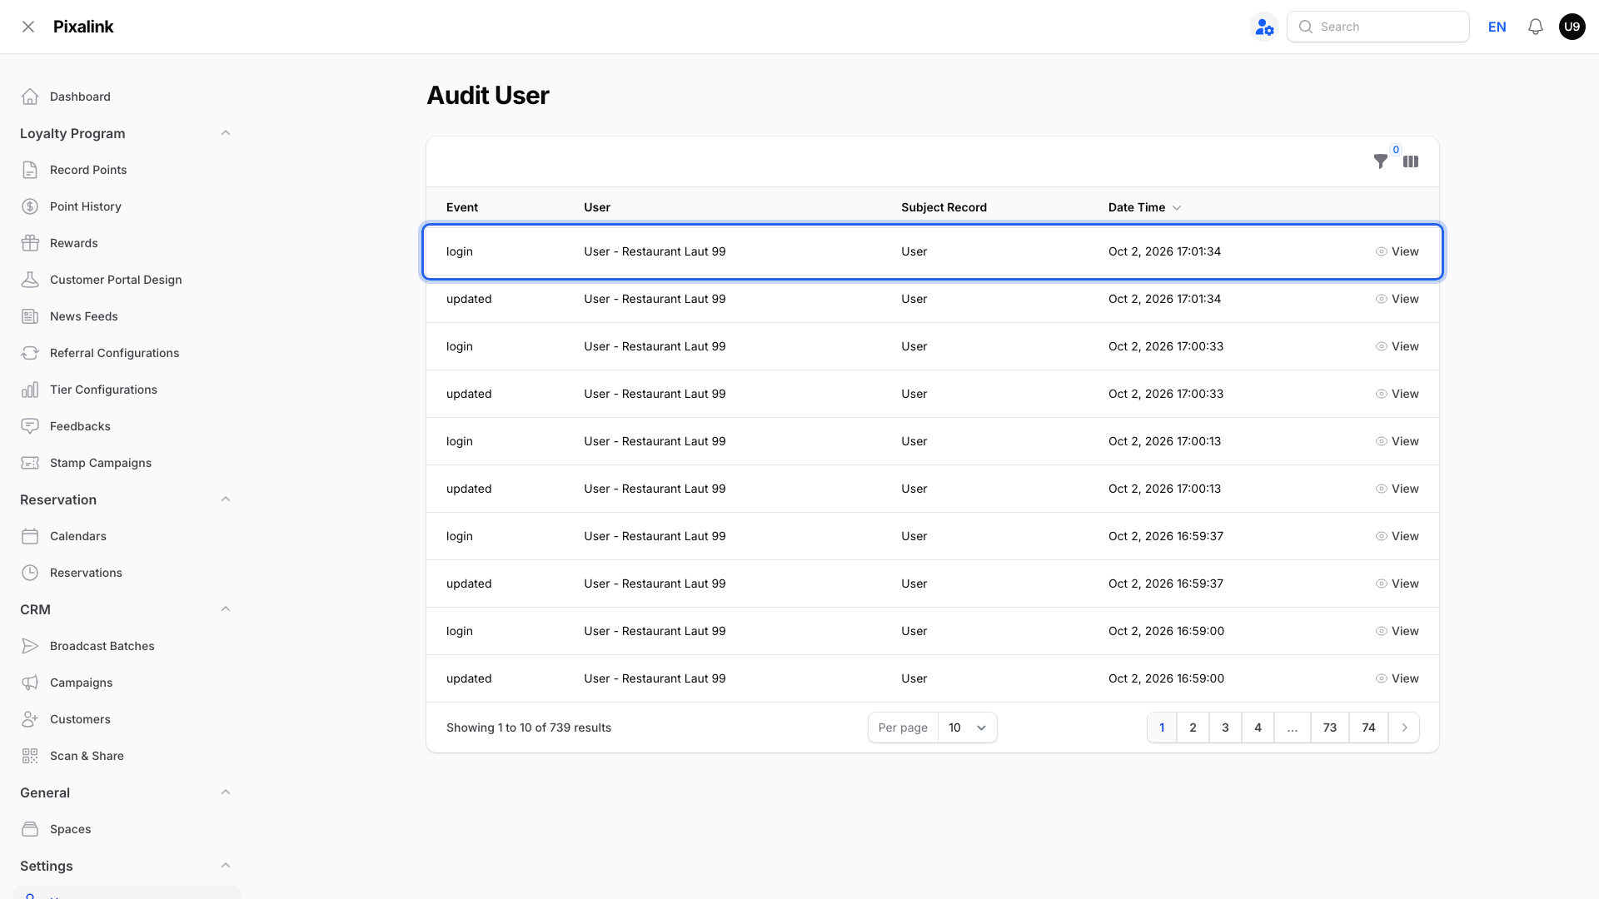Open the table filter funnel icon

click(1381, 161)
